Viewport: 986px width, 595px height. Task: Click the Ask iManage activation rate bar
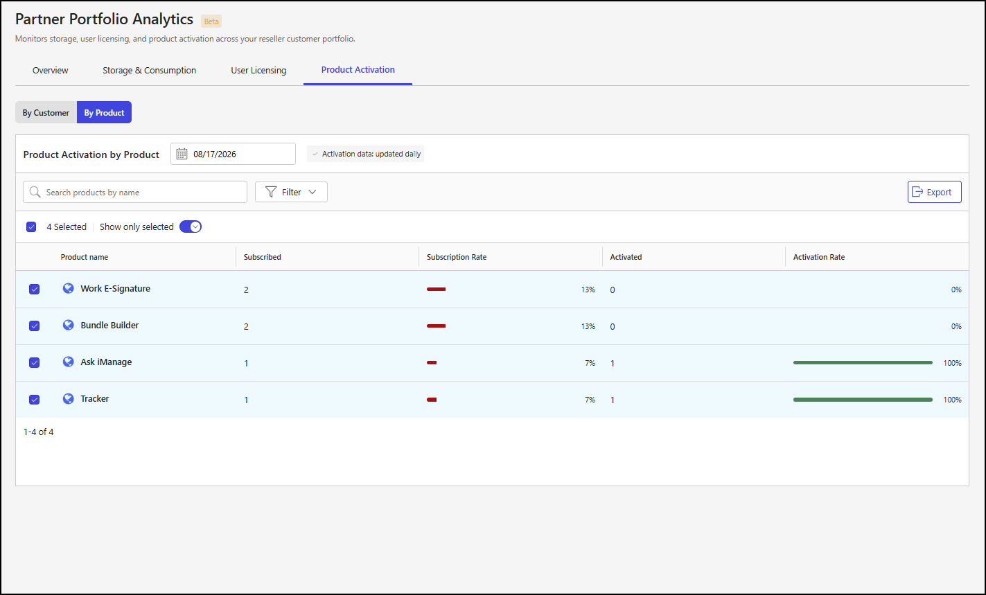pos(863,362)
